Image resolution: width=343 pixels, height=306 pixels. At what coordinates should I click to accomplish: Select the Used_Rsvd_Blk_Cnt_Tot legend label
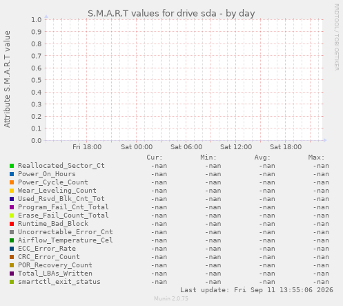(61, 199)
